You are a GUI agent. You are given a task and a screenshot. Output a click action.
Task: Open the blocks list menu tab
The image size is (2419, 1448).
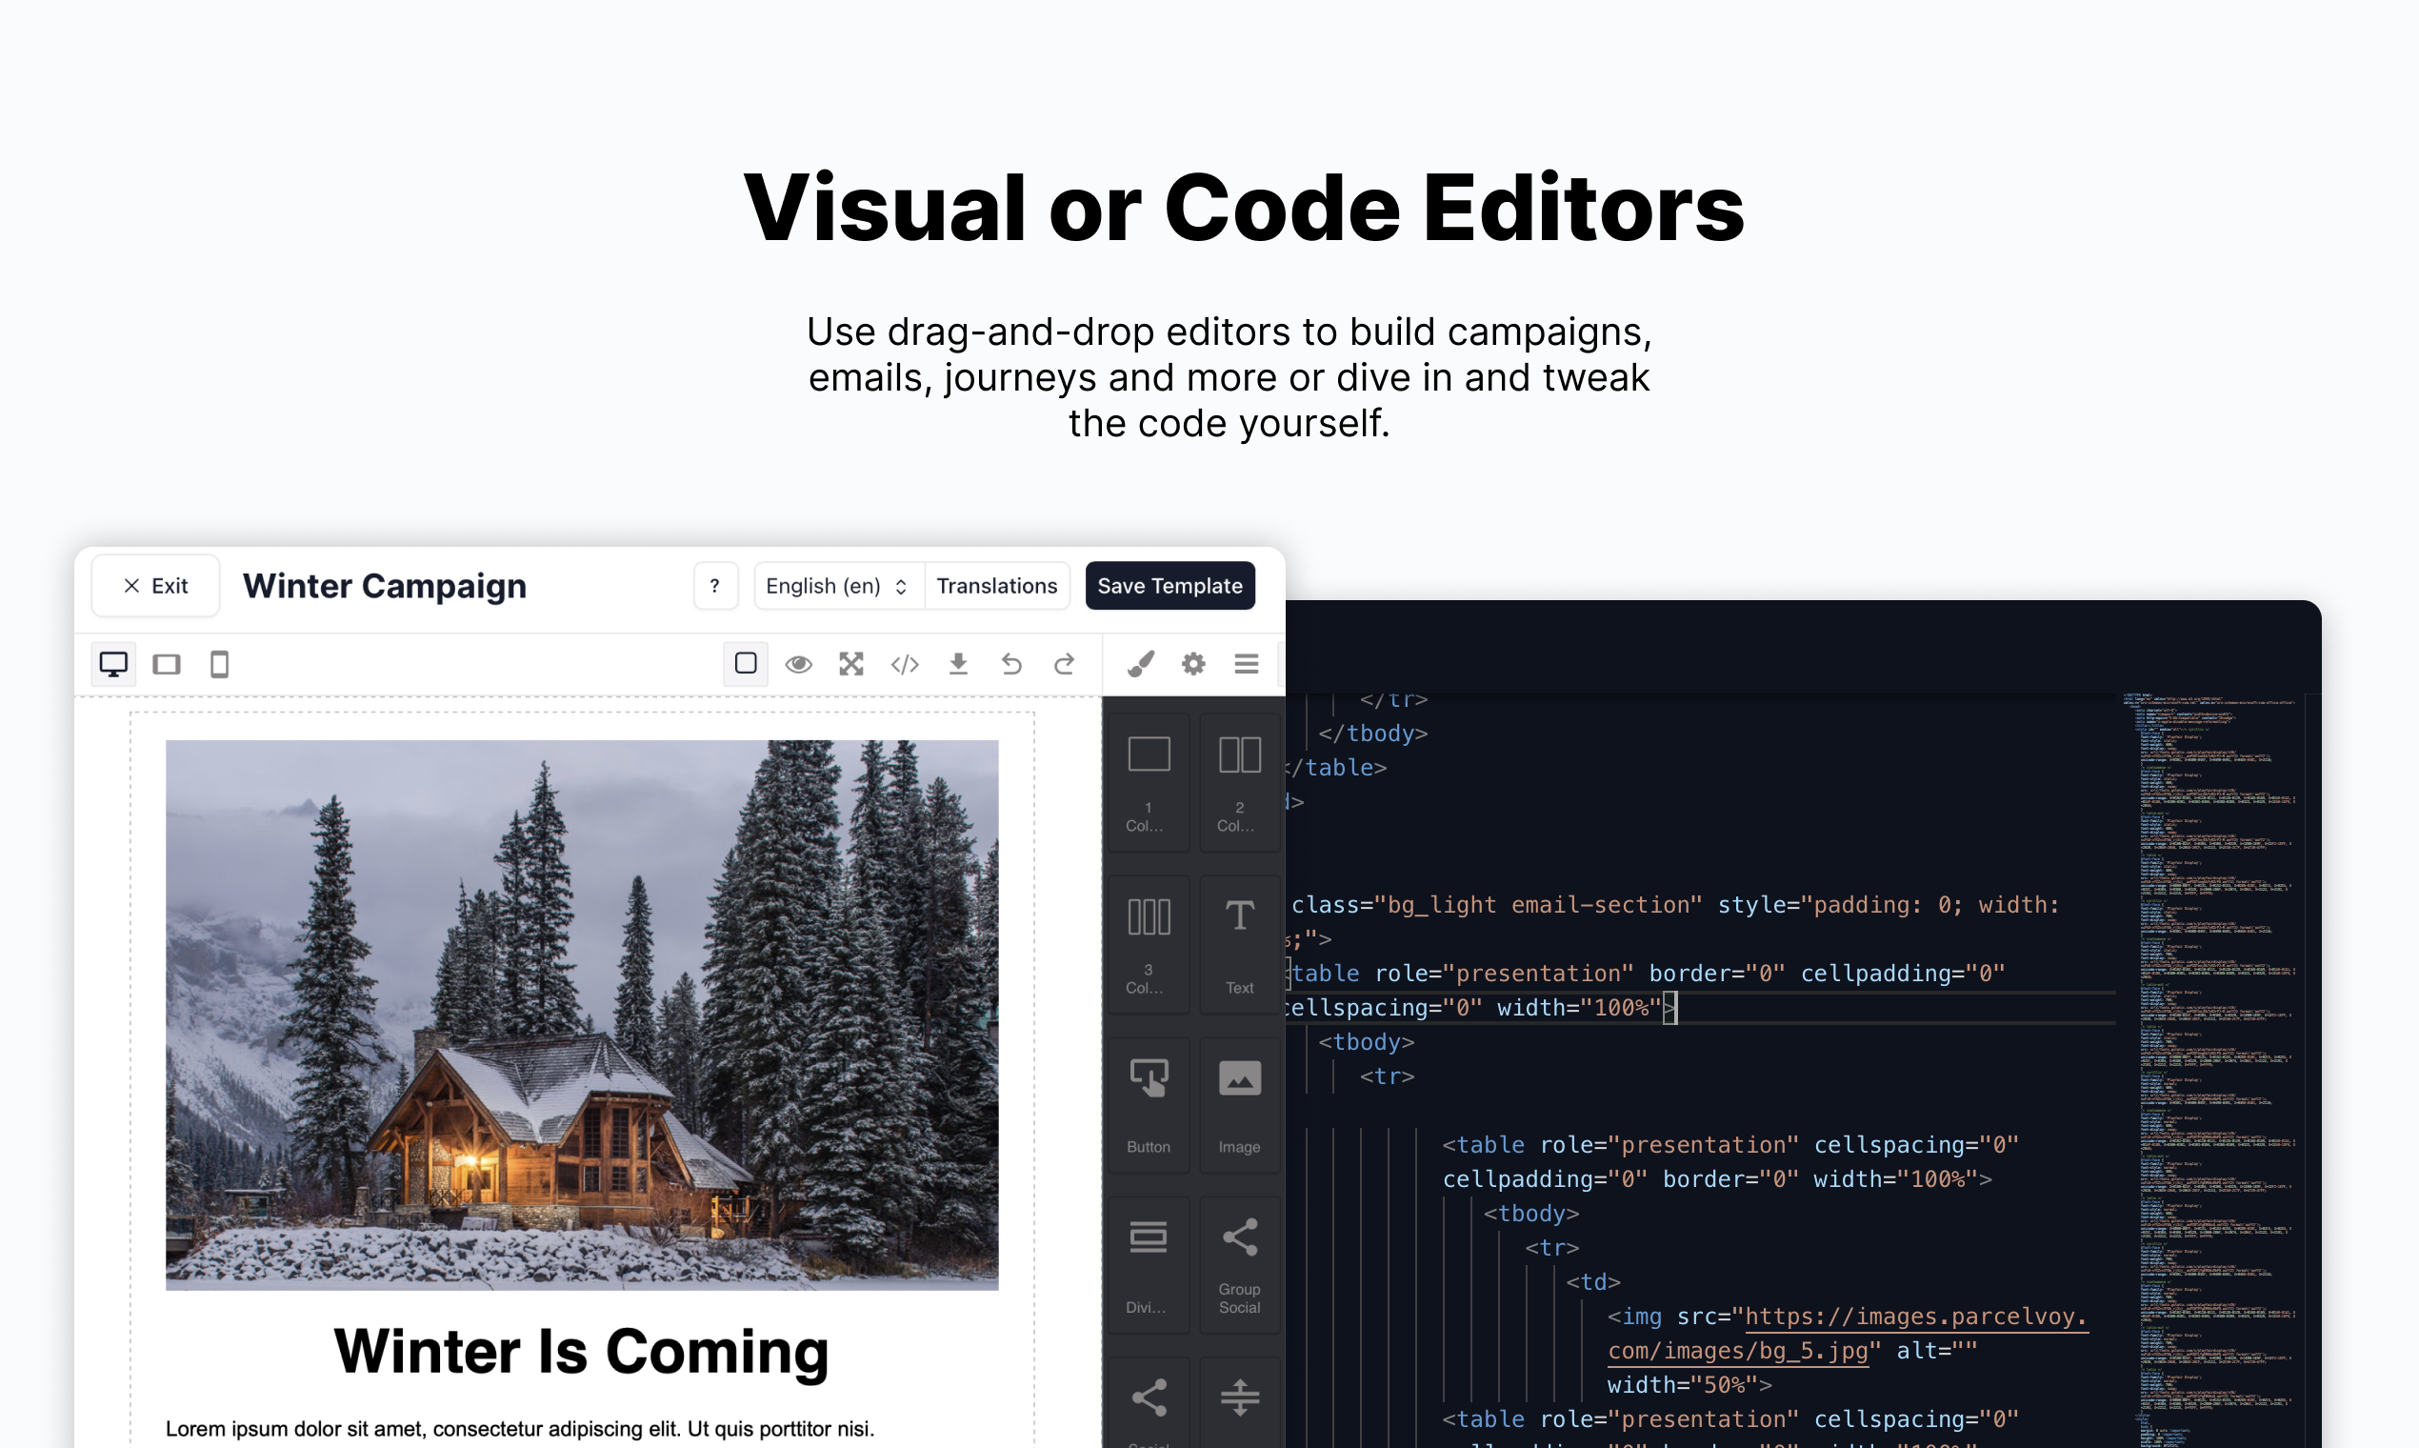(1247, 665)
